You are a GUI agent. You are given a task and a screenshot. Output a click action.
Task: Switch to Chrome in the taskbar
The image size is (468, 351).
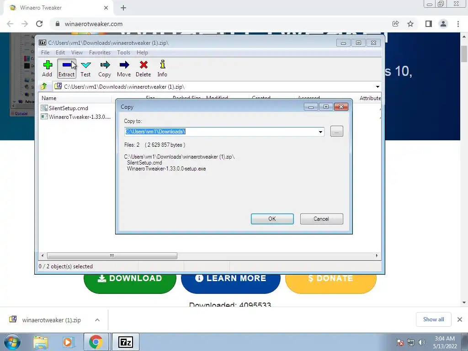tap(96, 342)
